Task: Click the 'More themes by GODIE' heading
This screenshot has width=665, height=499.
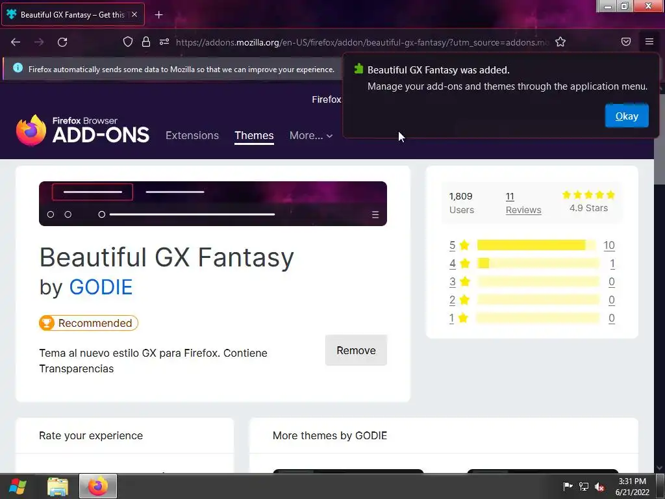Action: tap(330, 435)
